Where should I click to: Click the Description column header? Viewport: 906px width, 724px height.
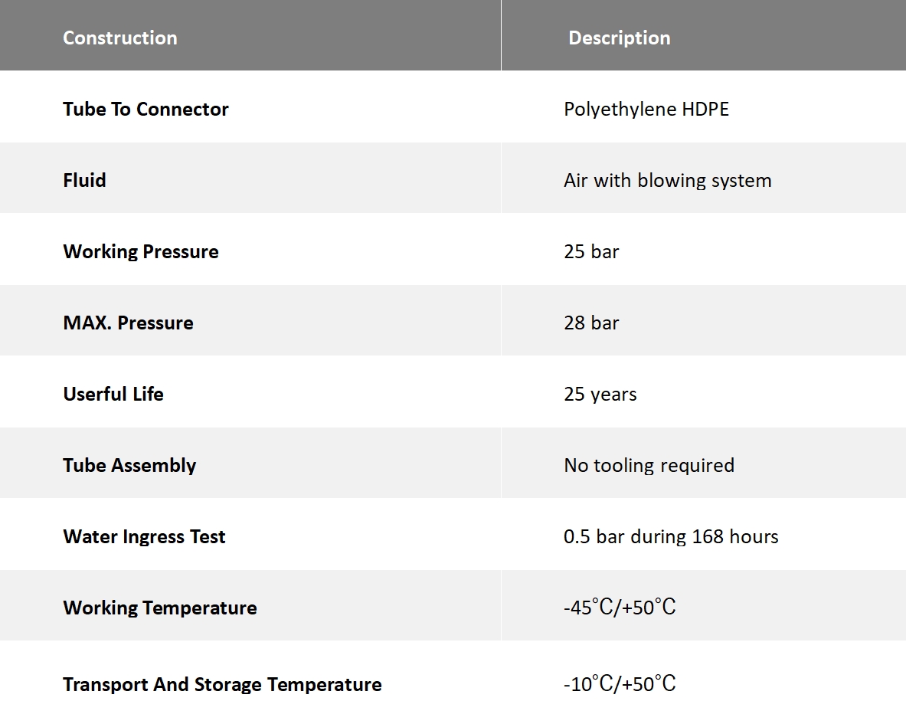(619, 38)
